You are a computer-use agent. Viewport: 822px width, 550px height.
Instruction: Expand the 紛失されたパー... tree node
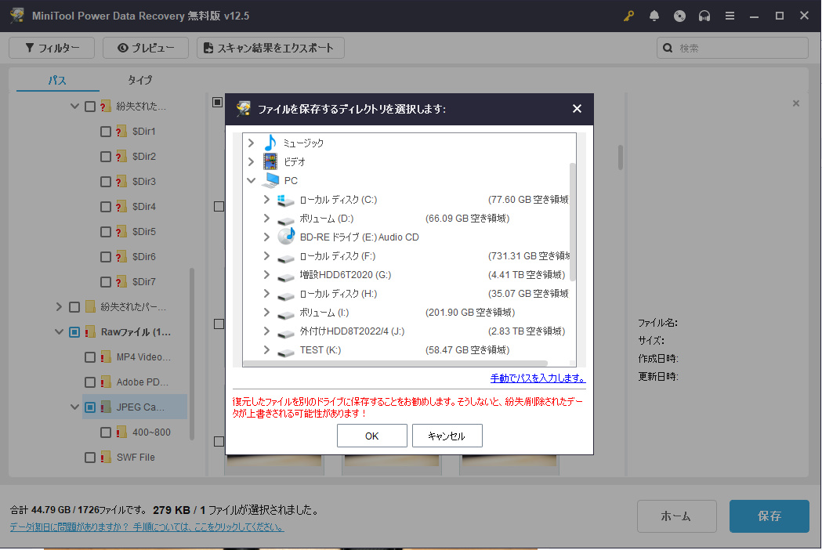pos(59,306)
